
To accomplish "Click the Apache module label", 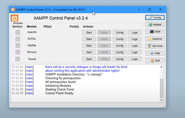I will click(32, 32).
